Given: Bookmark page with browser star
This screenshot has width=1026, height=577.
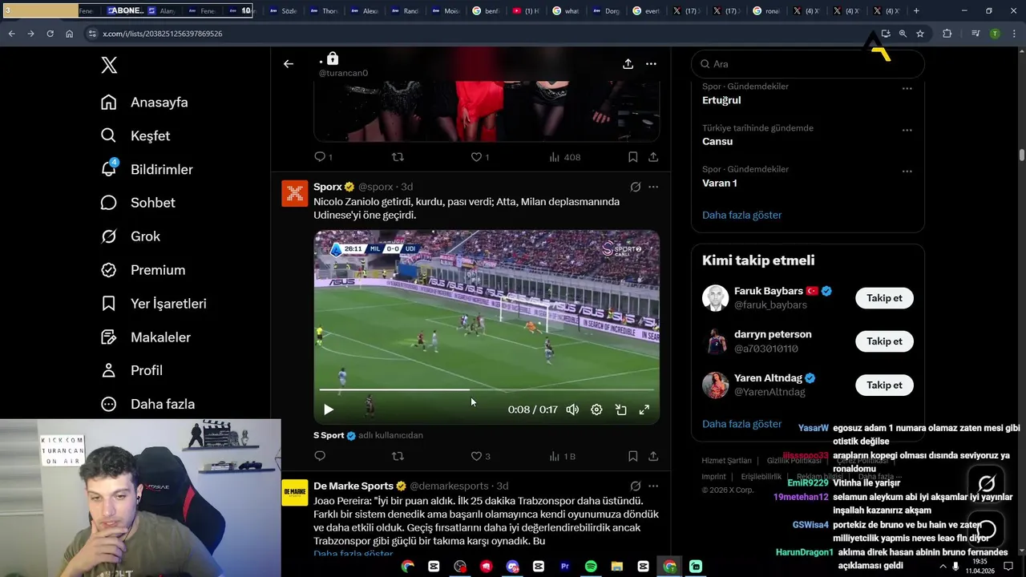Looking at the screenshot, I should (920, 34).
